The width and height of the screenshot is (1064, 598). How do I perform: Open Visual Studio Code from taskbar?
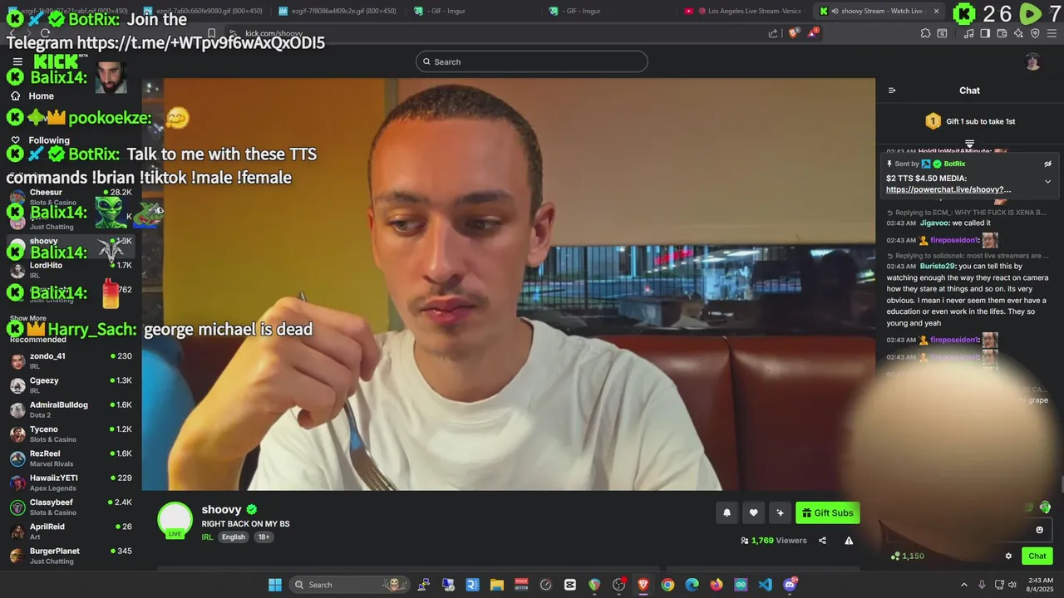pos(765,585)
